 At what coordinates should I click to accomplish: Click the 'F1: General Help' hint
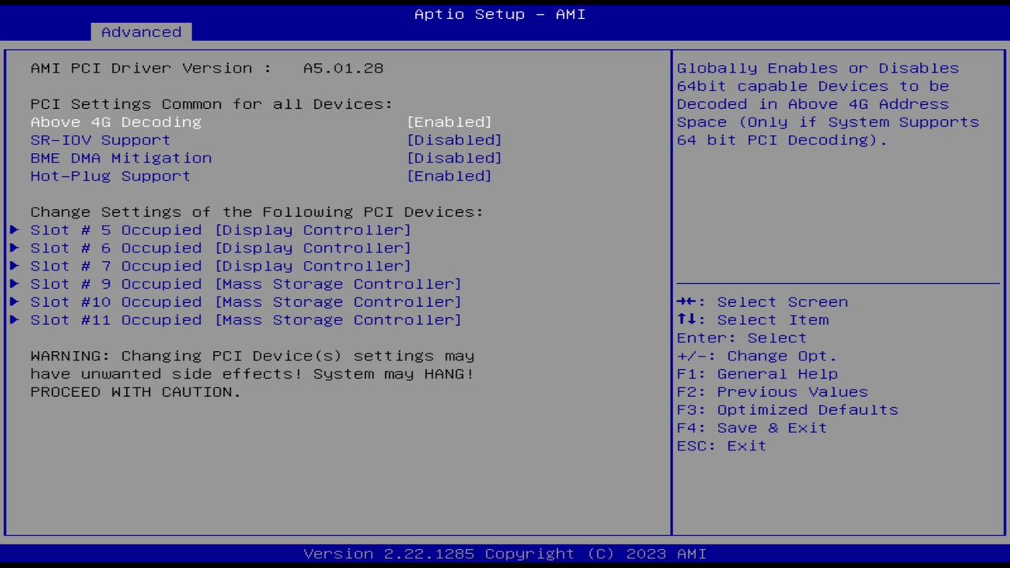coord(757,374)
